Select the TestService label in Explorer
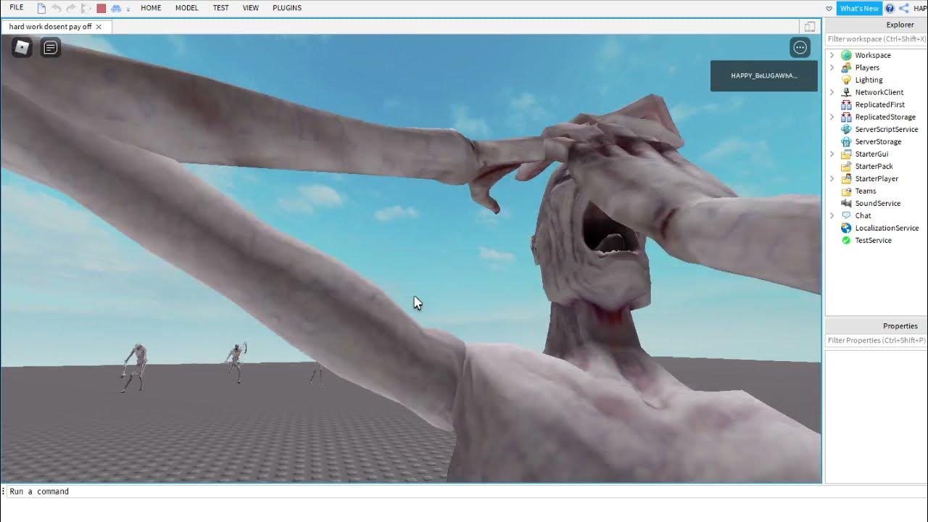Screen dimensions: 928x522 (873, 240)
